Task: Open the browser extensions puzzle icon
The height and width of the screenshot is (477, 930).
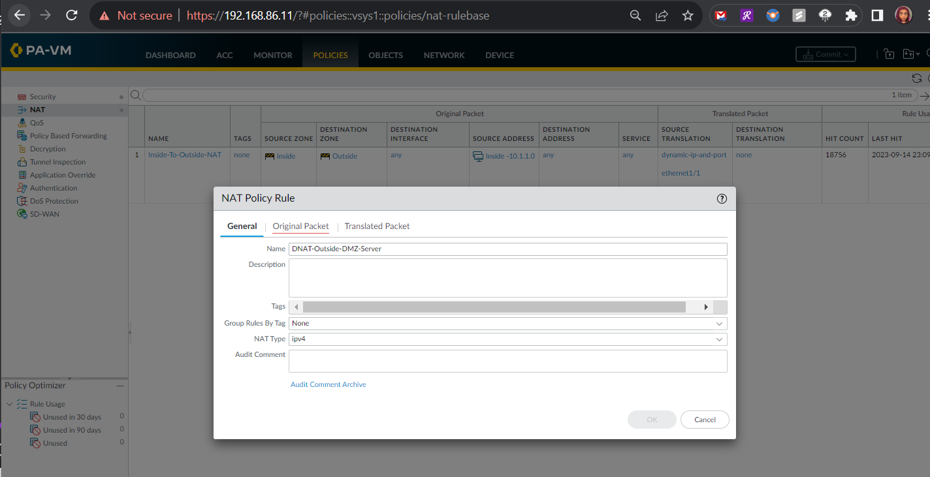Action: point(850,15)
